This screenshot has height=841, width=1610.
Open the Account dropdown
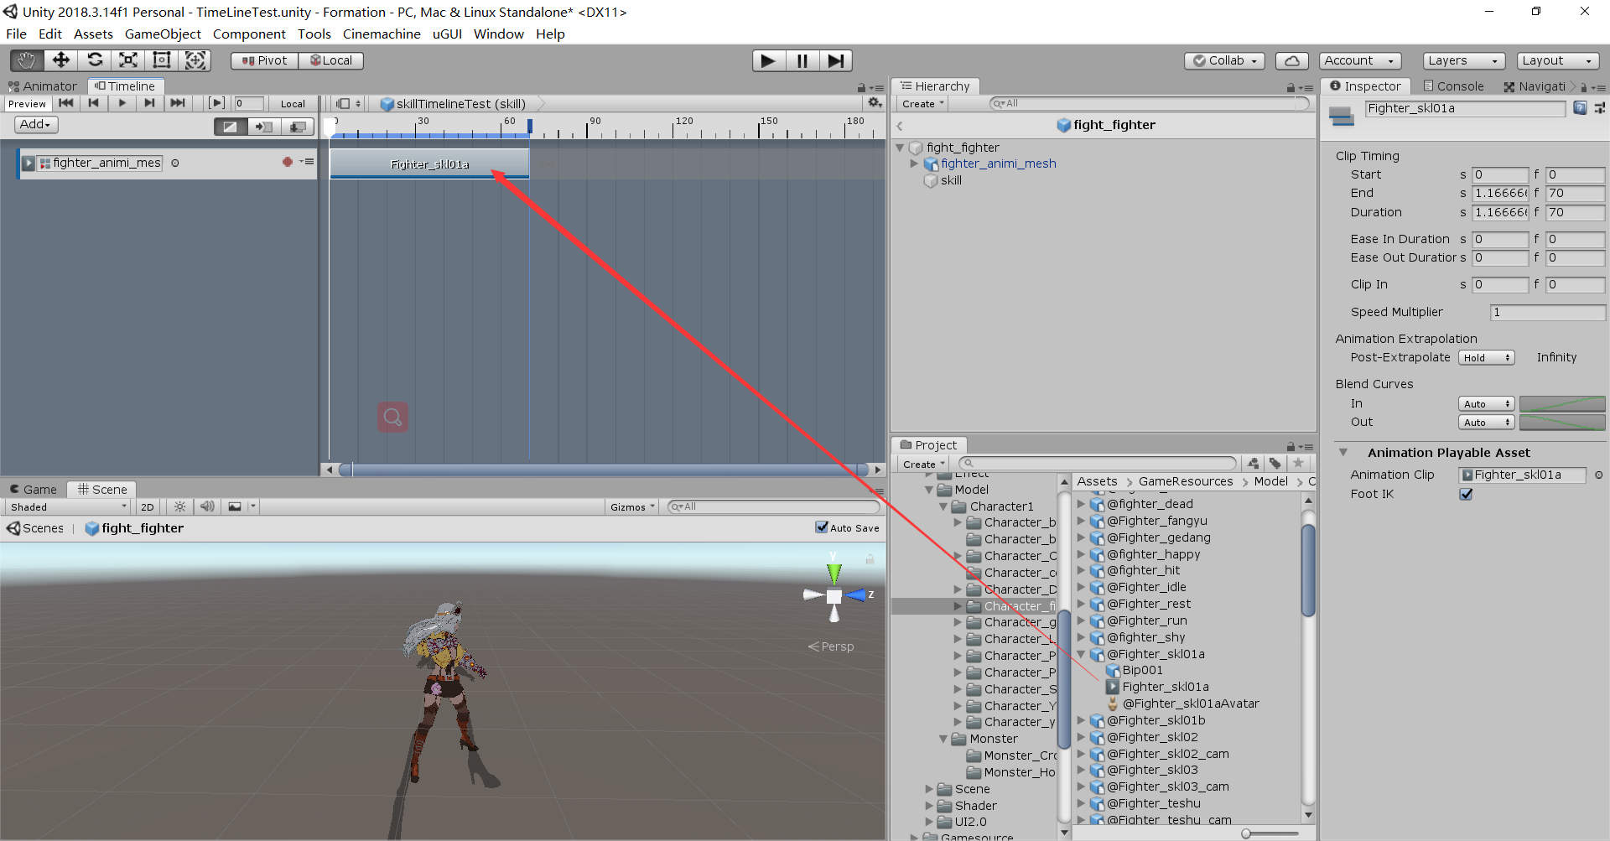click(1360, 60)
